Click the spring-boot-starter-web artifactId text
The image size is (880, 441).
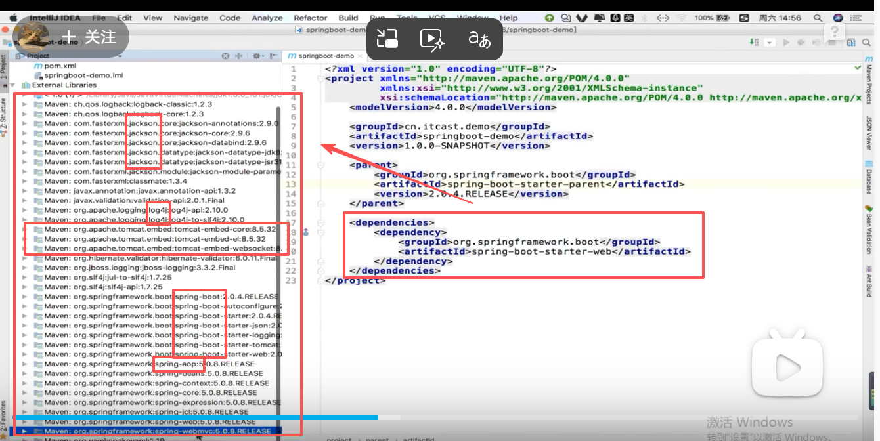pyautogui.click(x=541, y=251)
